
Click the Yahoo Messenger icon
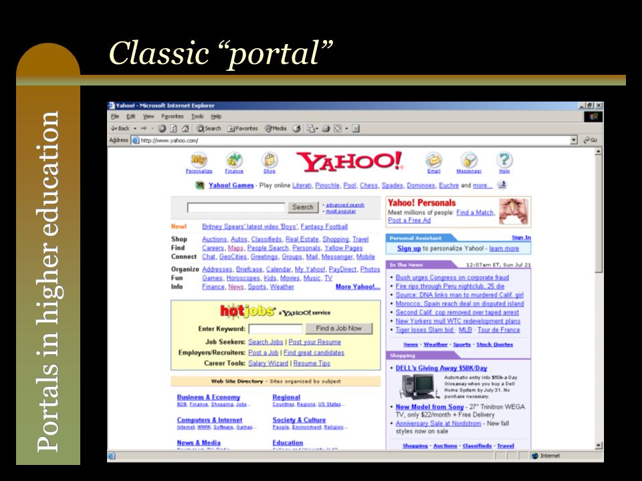[x=469, y=160]
